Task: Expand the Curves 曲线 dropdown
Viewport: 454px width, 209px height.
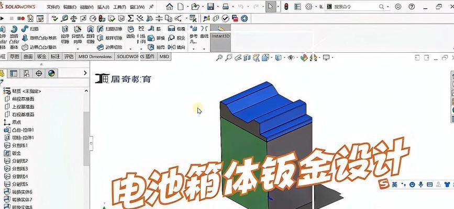Action: pyautogui.click(x=204, y=49)
